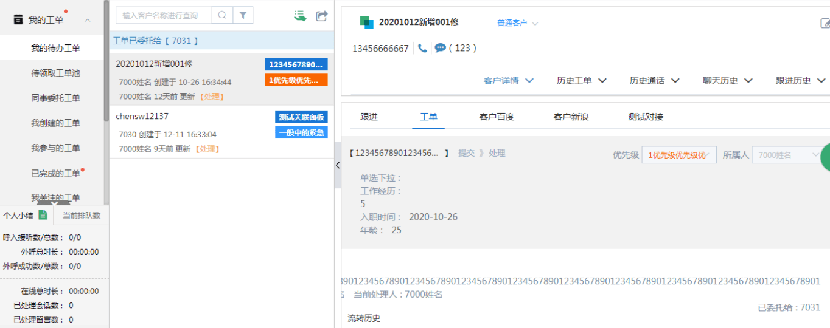Open the 普通客户 type dropdown
The image size is (830, 328).
point(517,23)
